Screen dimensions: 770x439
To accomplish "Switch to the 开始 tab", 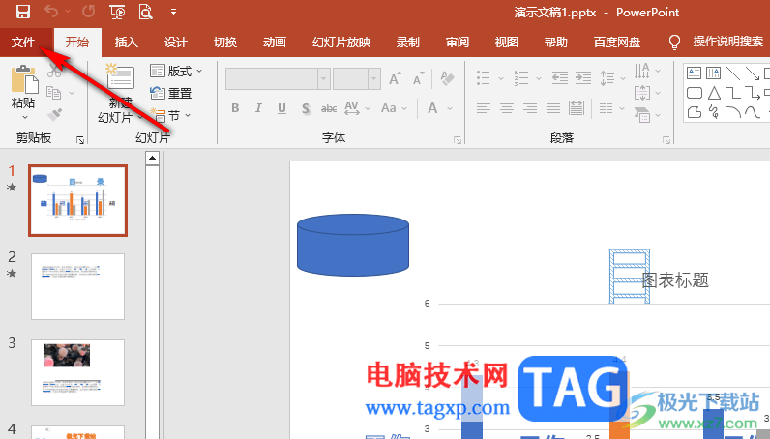I will 77,43.
